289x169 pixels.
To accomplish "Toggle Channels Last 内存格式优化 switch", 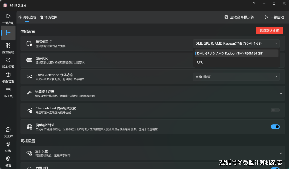I will click(275, 110).
